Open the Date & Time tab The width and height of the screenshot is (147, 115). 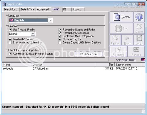28,9
